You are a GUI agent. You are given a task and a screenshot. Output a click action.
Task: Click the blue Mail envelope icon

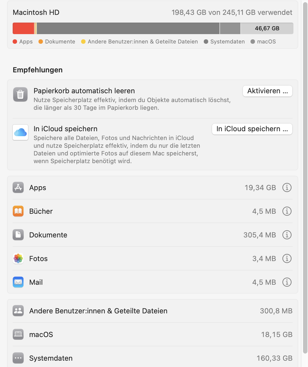tap(18, 282)
